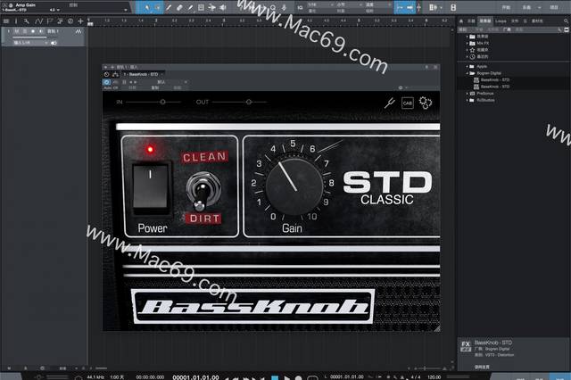This screenshot has width=571, height=380.
Task: Click the DIRT label
Action: 204,219
